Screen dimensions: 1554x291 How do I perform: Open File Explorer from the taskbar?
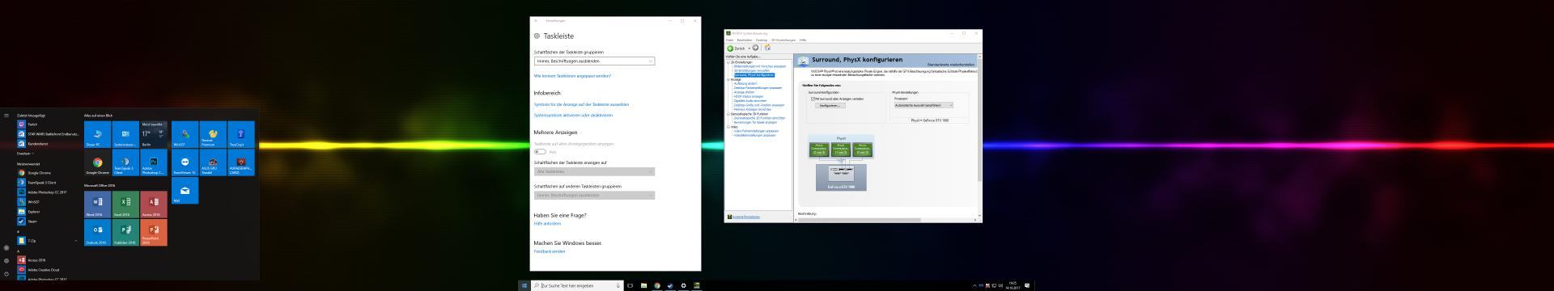click(x=643, y=285)
